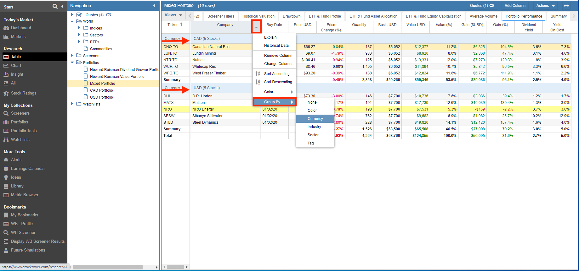Toggle the Quotes checkbox in Navigation
579x271 pixels.
79,15
